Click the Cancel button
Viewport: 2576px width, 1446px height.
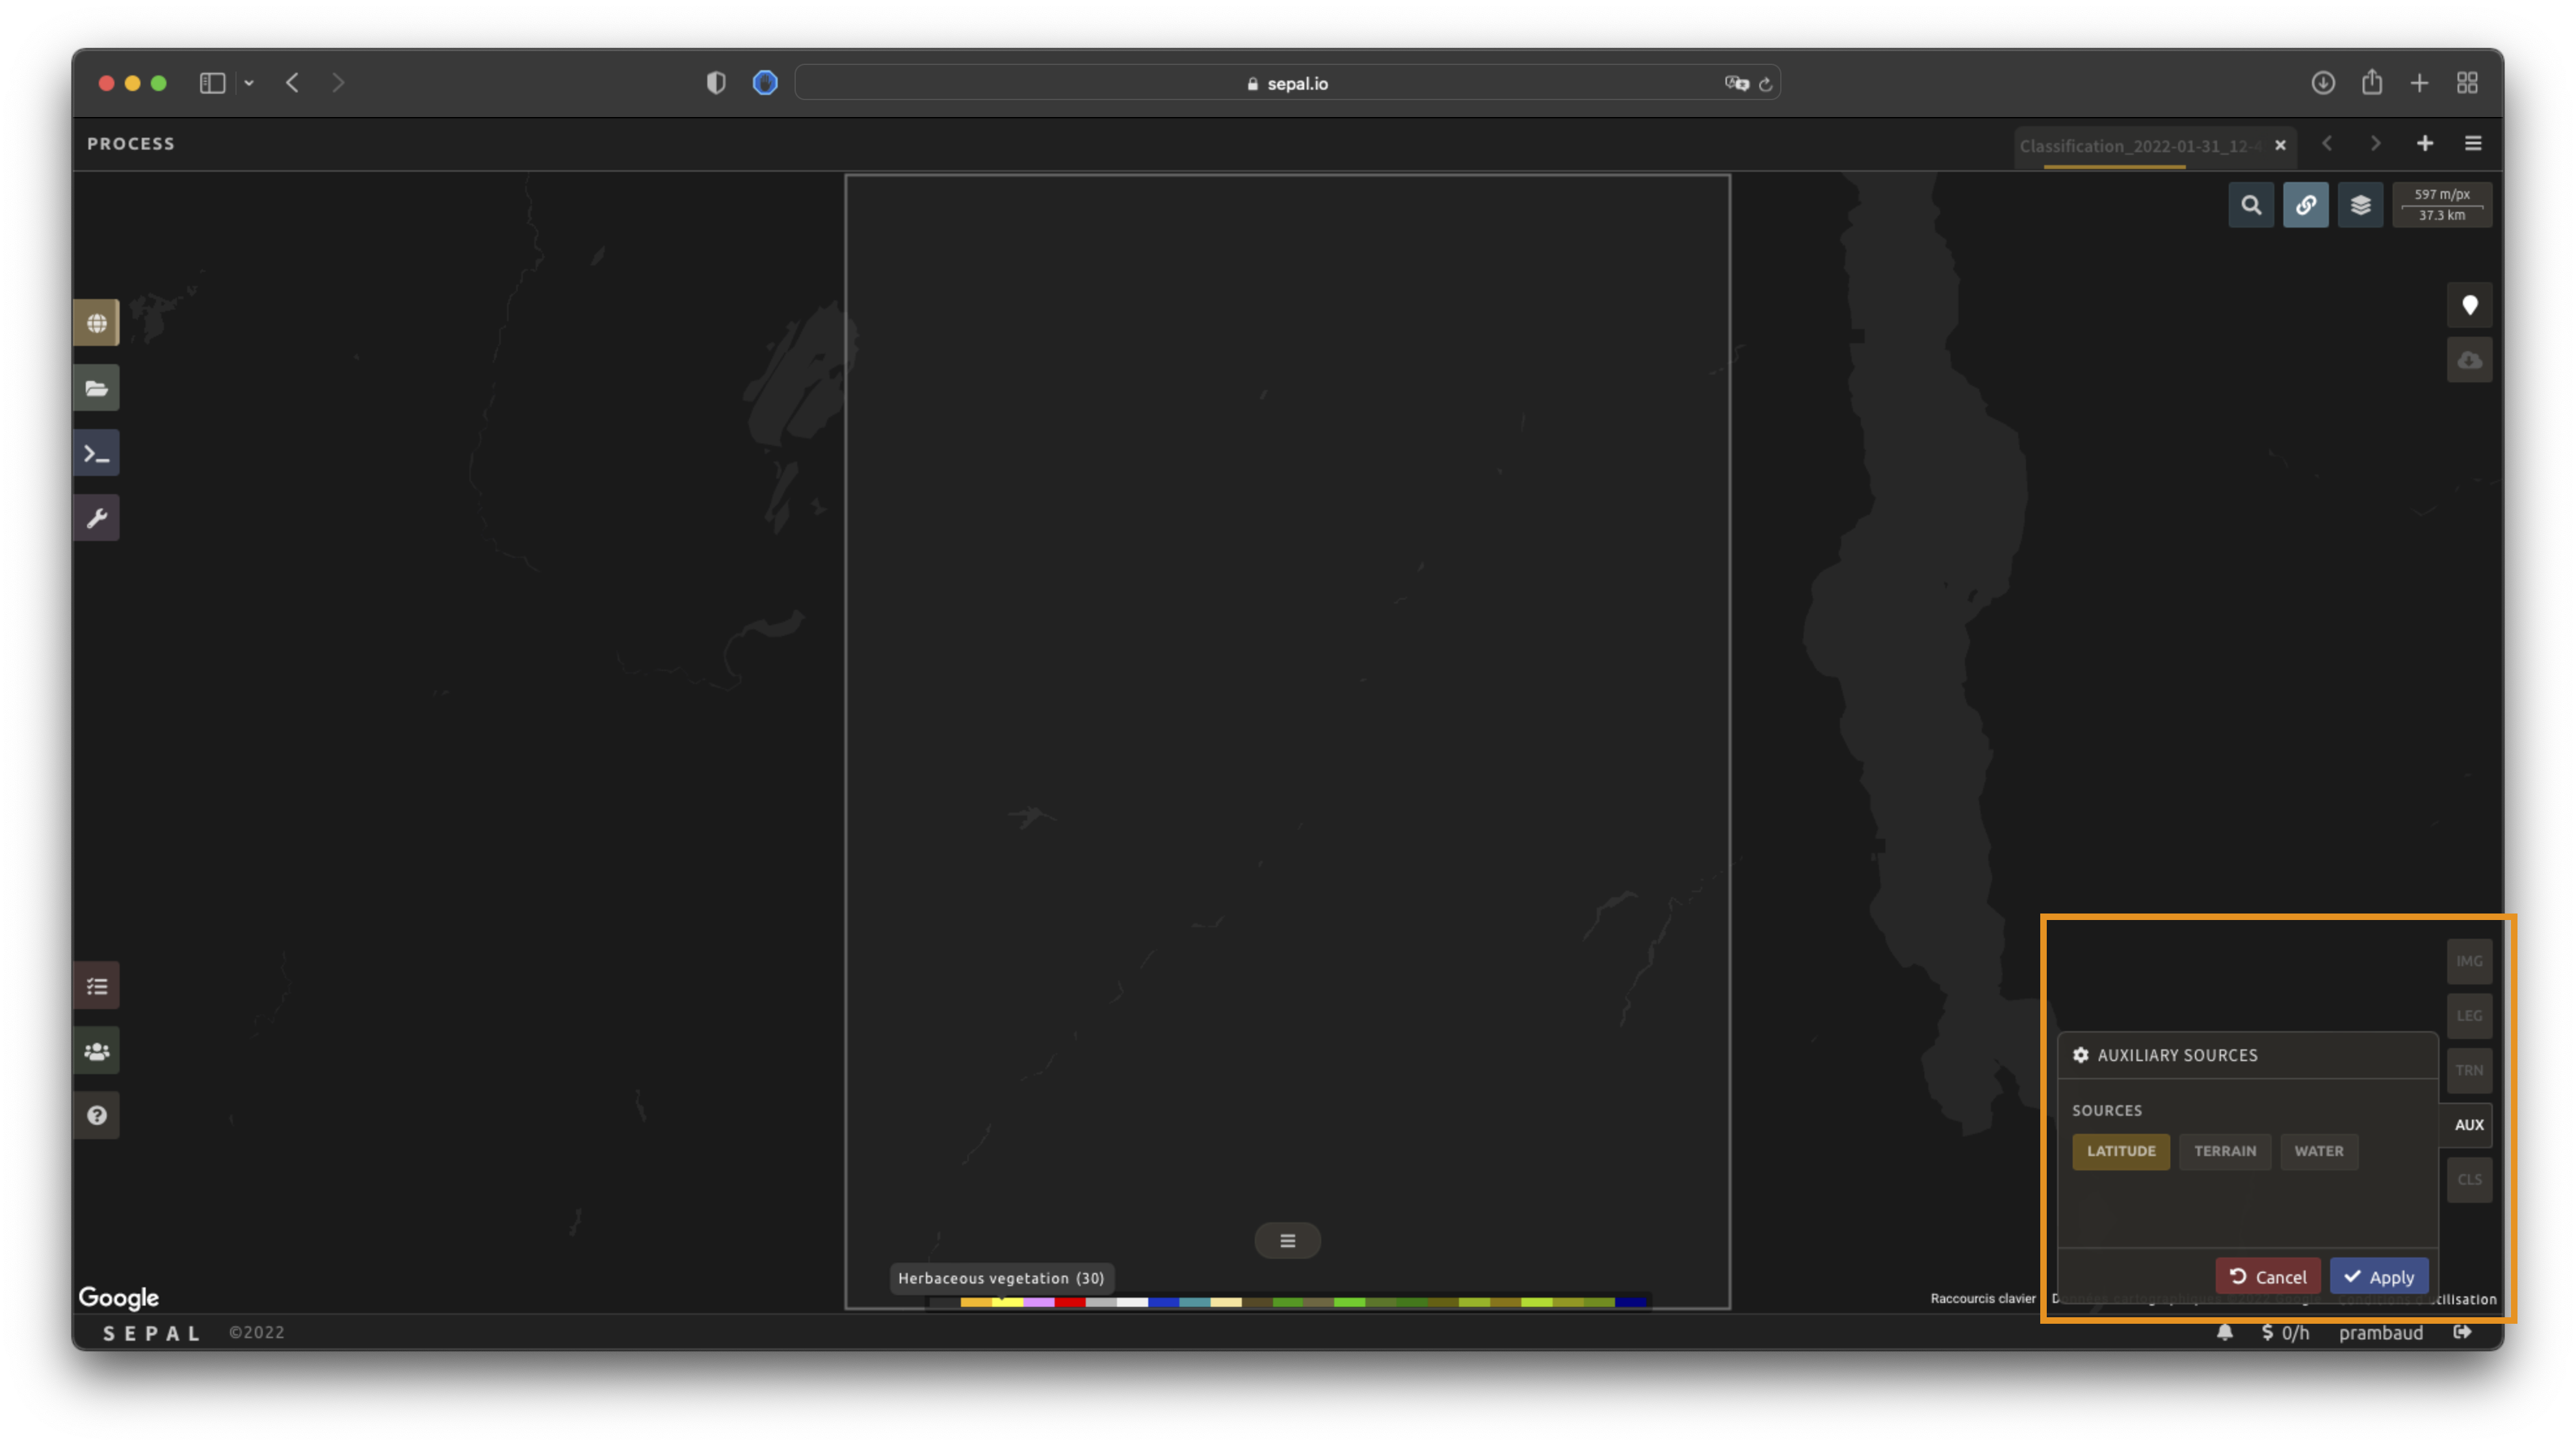click(2267, 1277)
